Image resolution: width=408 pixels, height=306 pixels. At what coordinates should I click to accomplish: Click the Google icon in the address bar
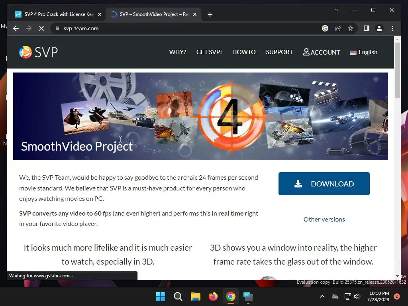coord(325,28)
